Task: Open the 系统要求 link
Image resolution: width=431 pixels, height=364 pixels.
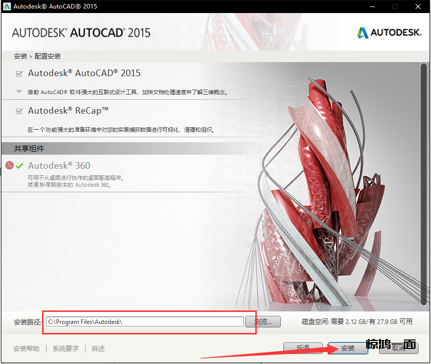Action: (x=66, y=348)
